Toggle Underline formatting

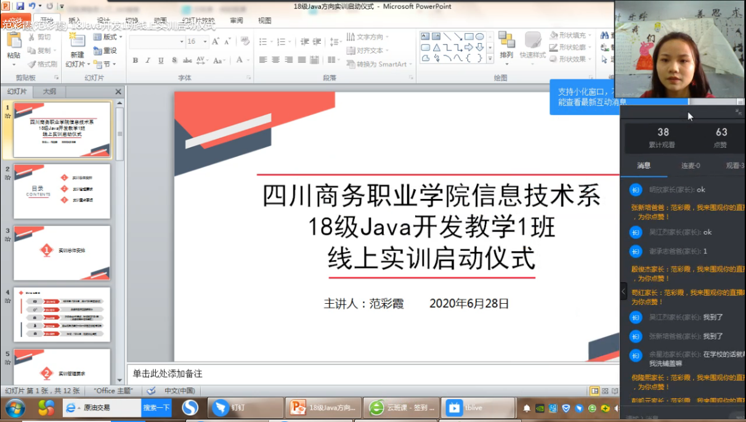coord(161,60)
